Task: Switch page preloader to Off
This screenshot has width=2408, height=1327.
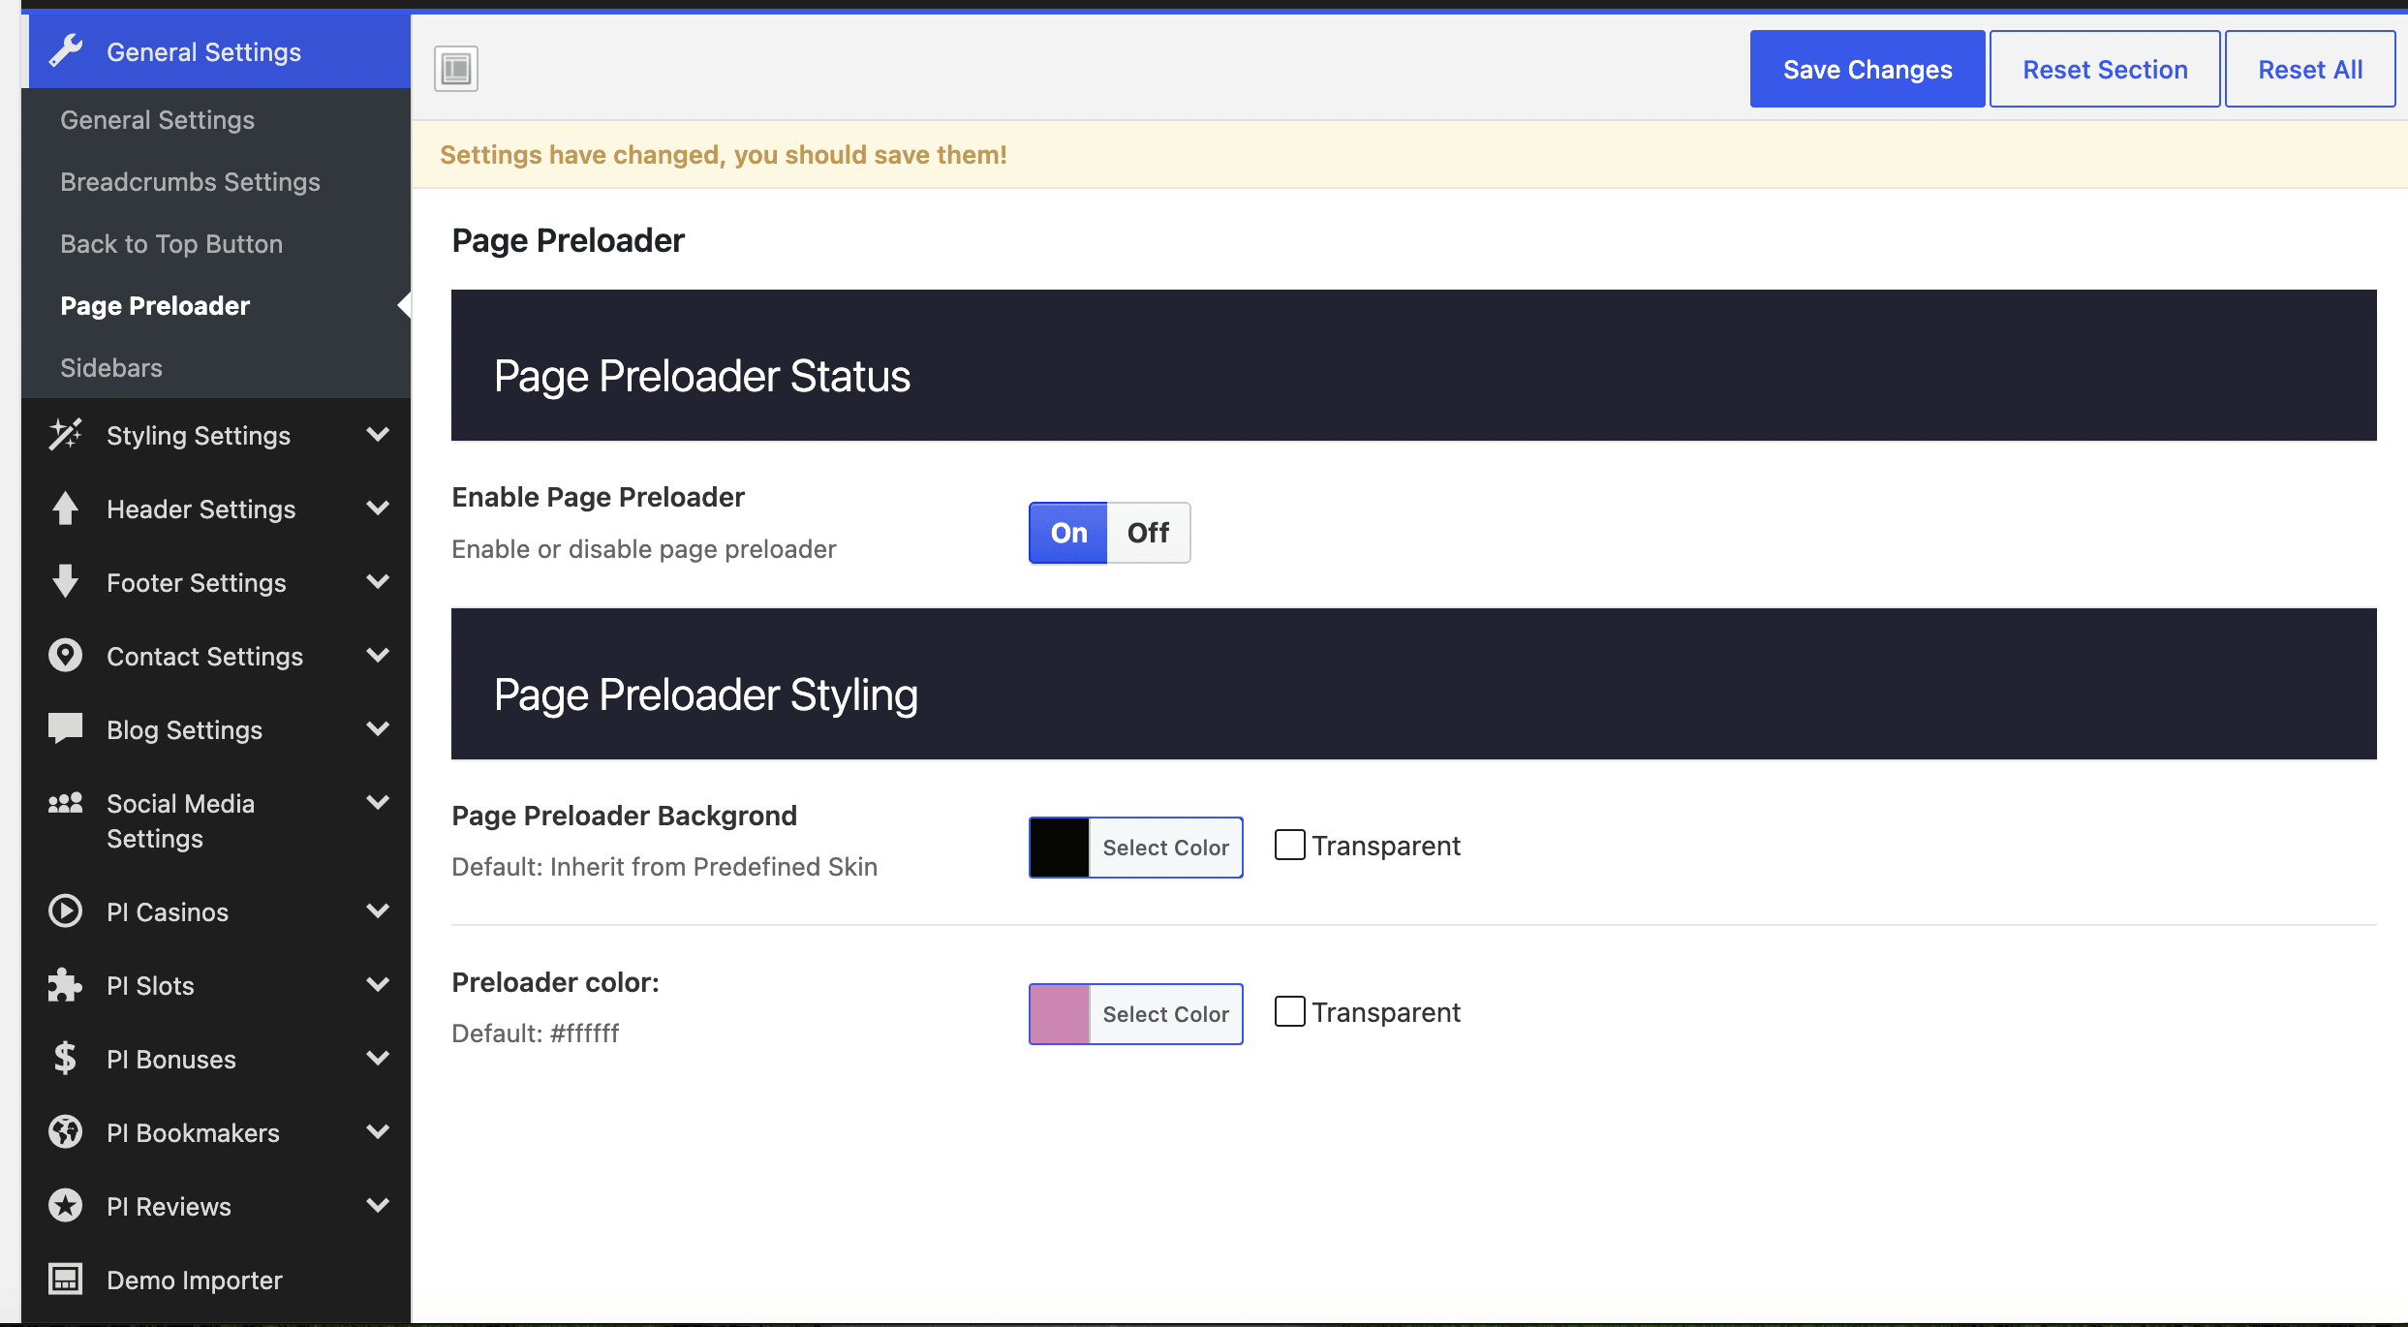Action: coord(1149,533)
